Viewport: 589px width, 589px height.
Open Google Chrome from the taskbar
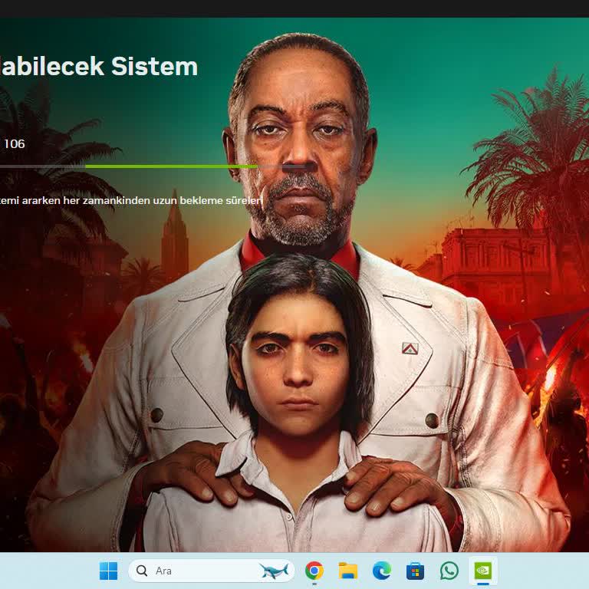coord(314,571)
